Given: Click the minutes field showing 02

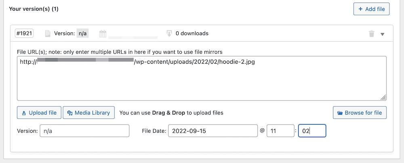Looking at the screenshot, I should pos(312,131).
